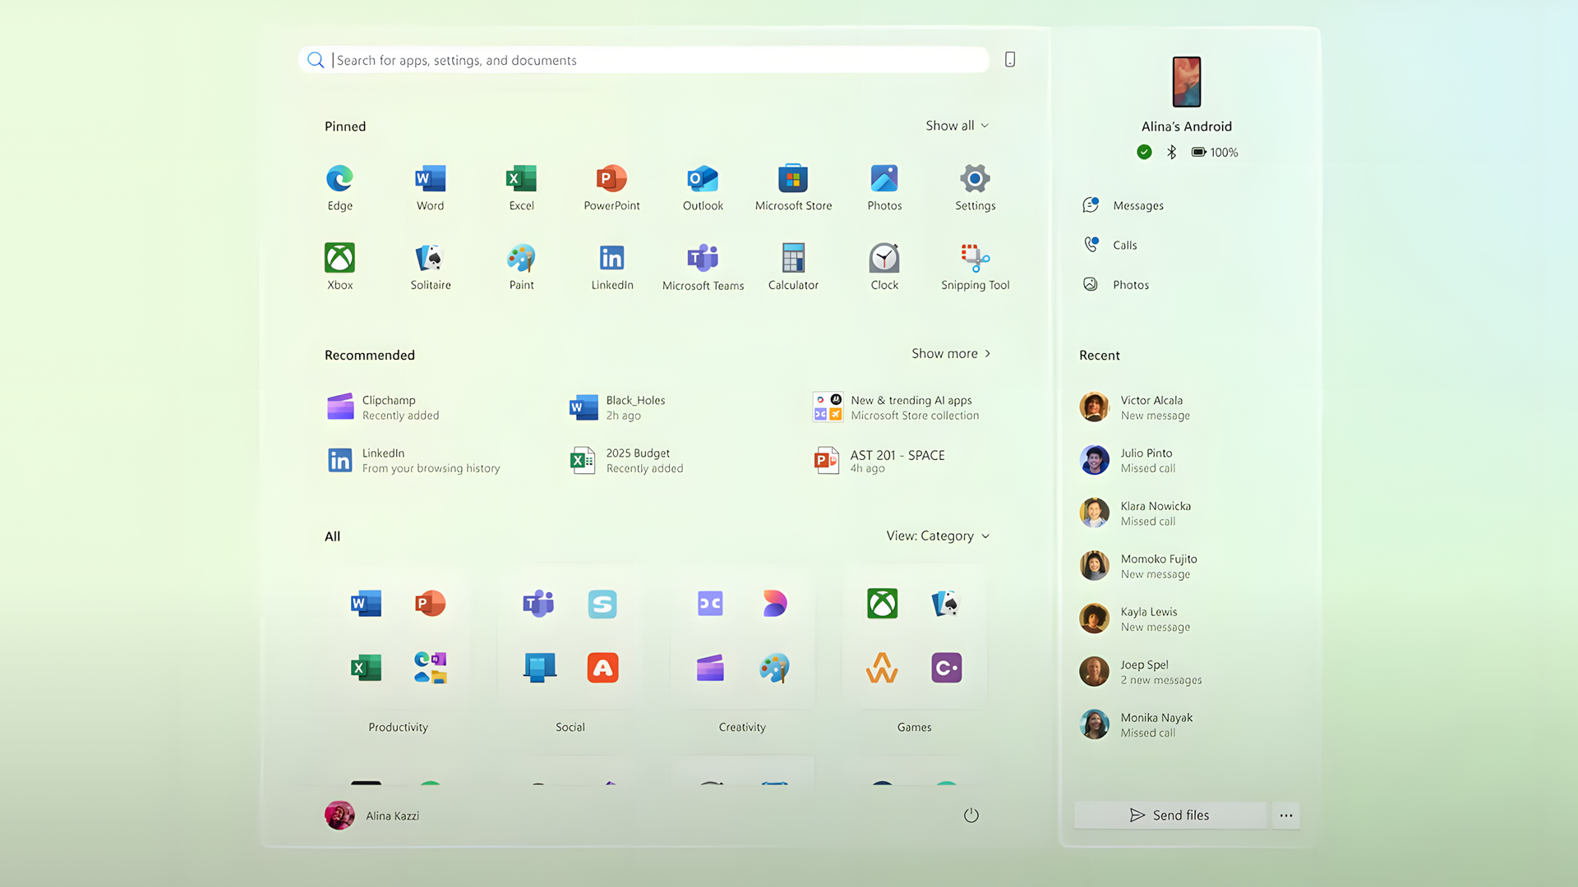
Task: Click the Bluetooth status icon
Action: tap(1171, 152)
